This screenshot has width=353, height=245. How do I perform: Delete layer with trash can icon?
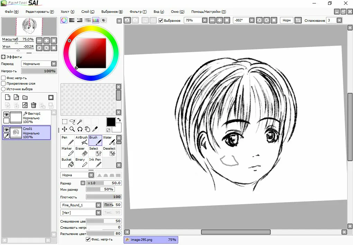coord(34,105)
